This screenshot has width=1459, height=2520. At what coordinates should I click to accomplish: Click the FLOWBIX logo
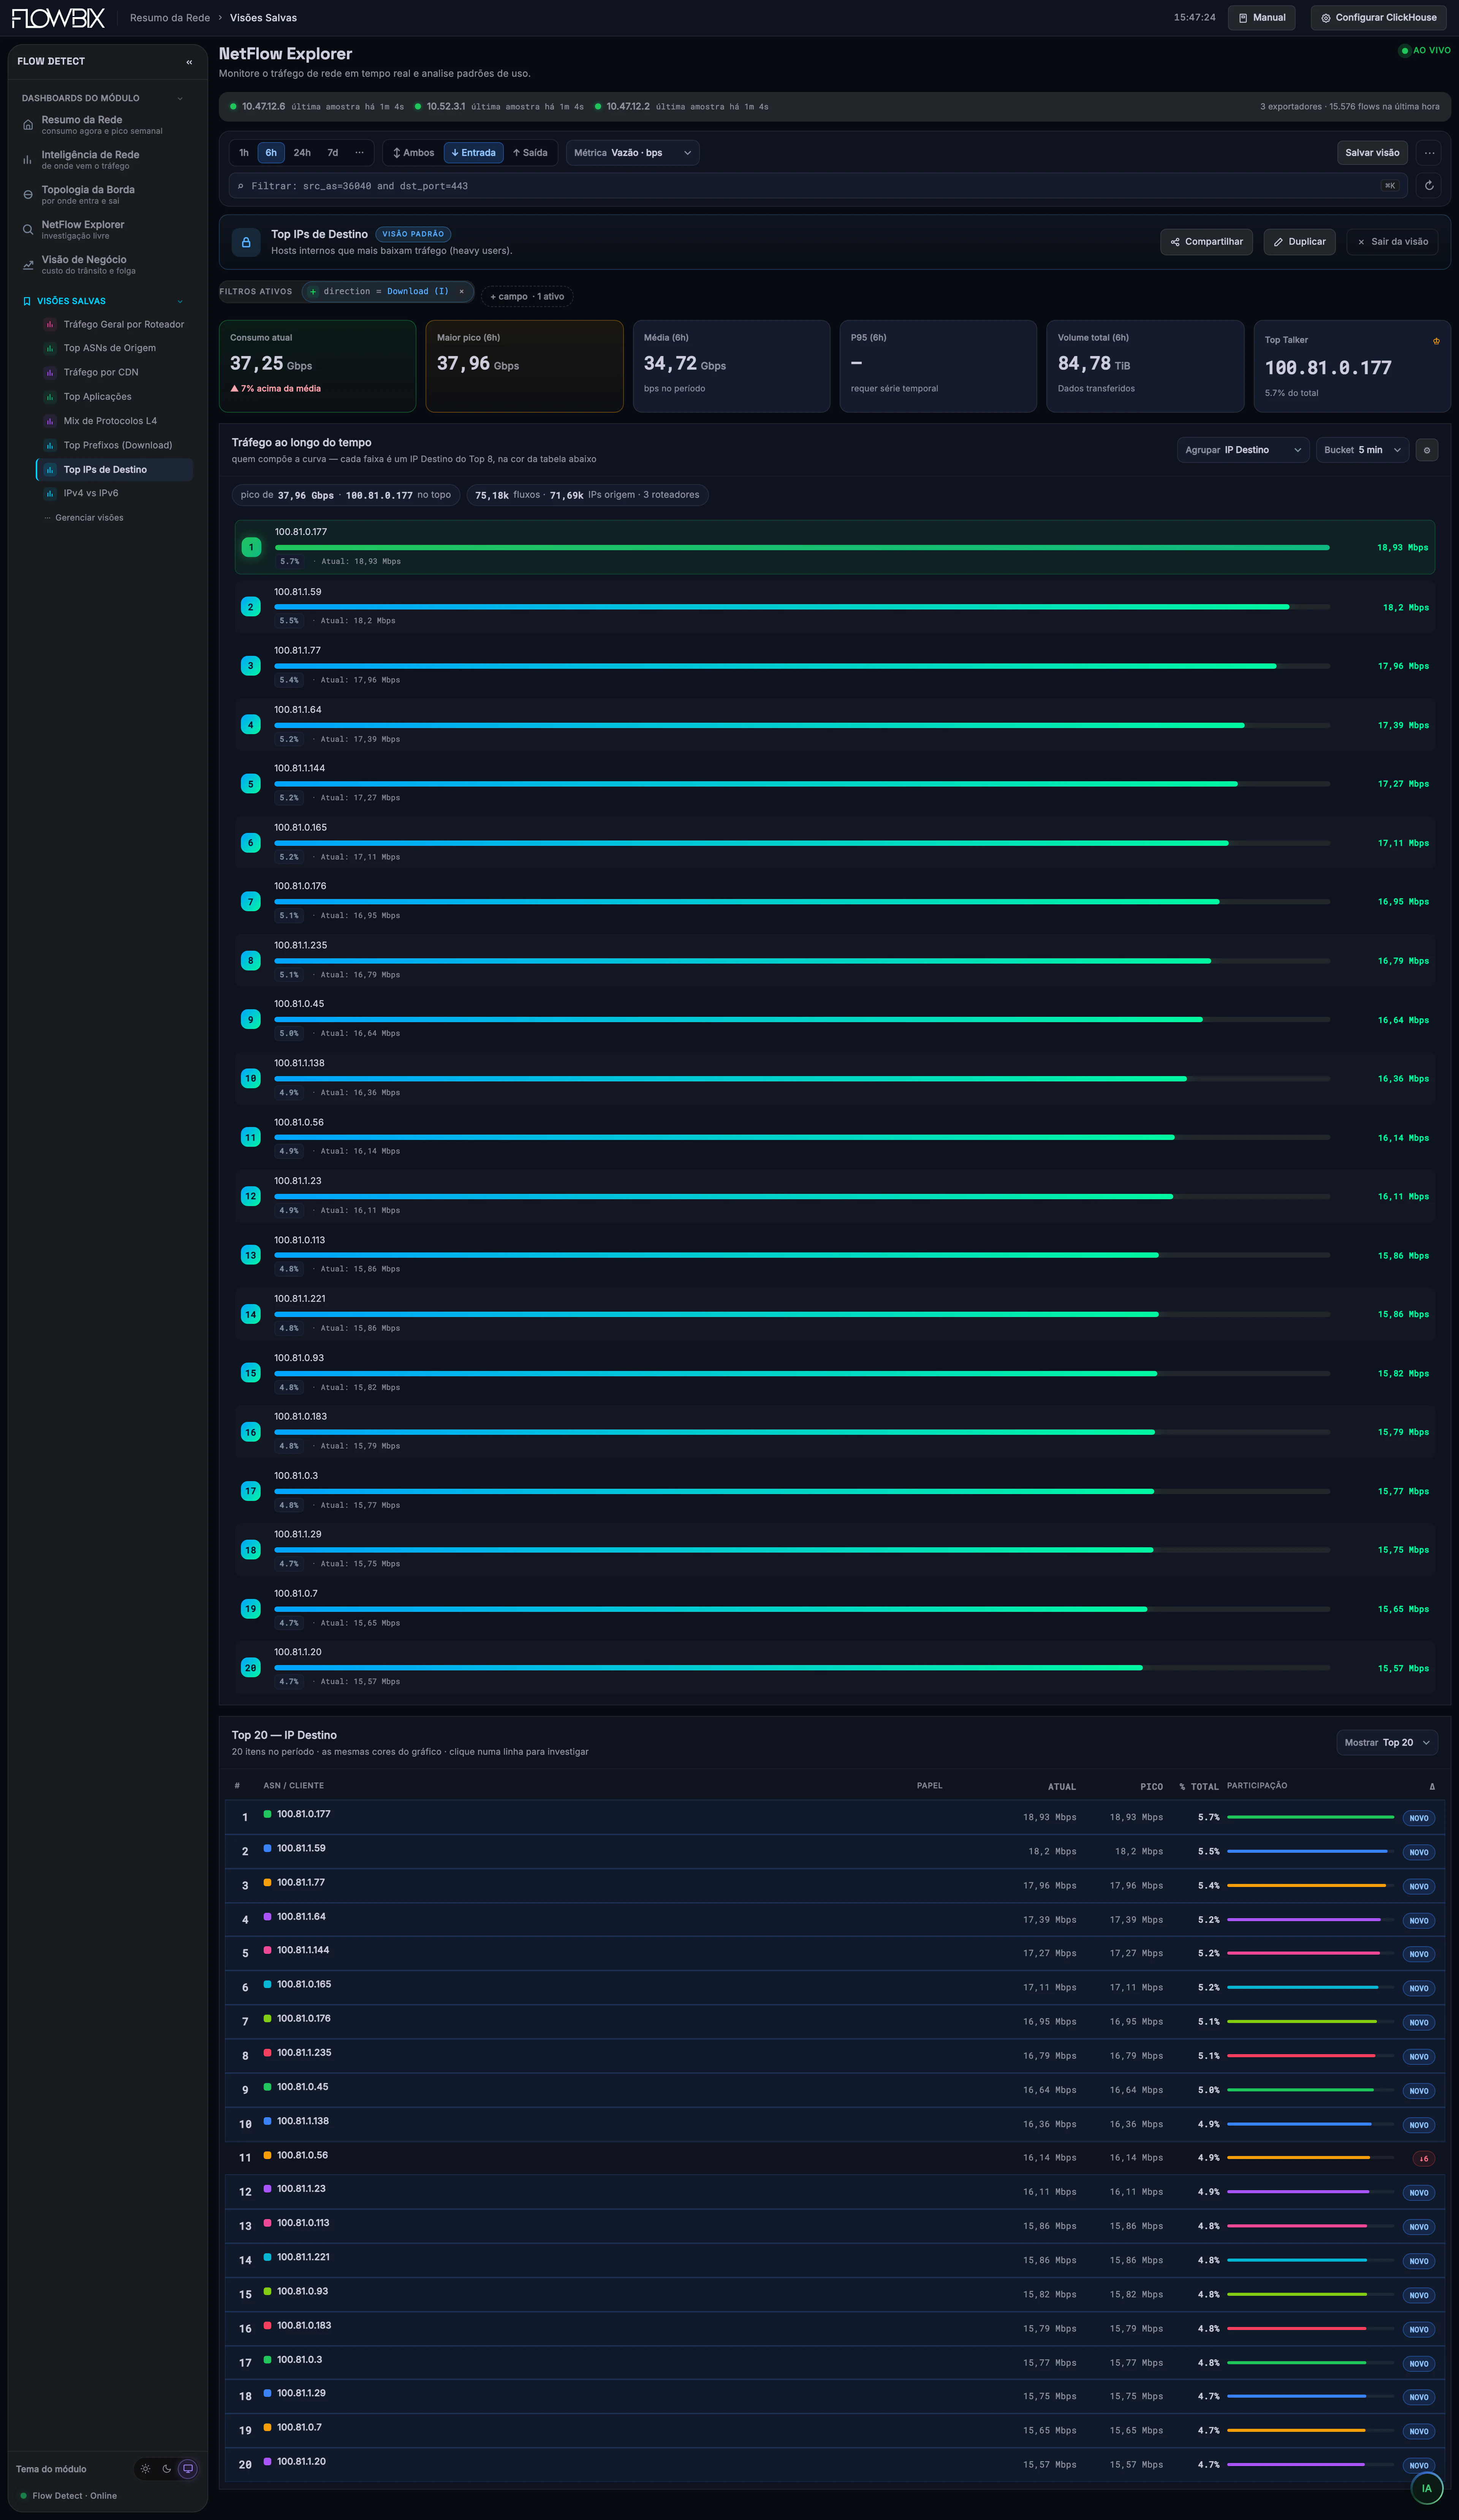point(58,18)
